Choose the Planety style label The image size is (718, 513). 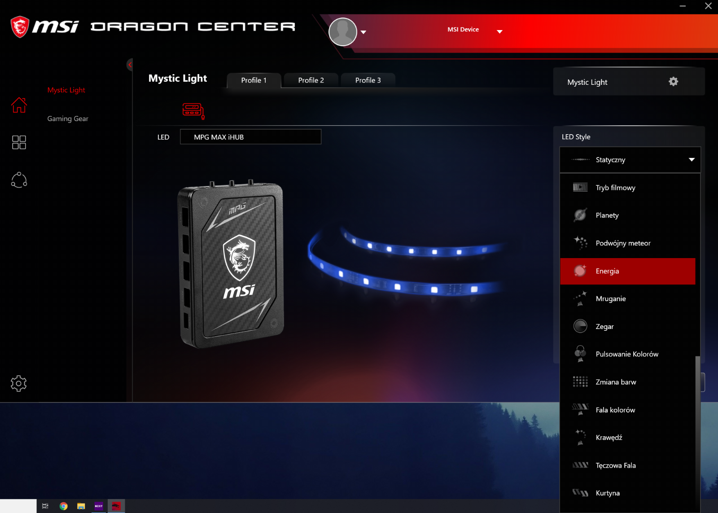(607, 215)
